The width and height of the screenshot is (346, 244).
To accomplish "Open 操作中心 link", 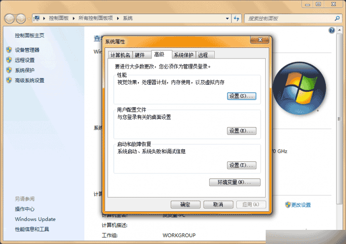I will click(x=25, y=209).
